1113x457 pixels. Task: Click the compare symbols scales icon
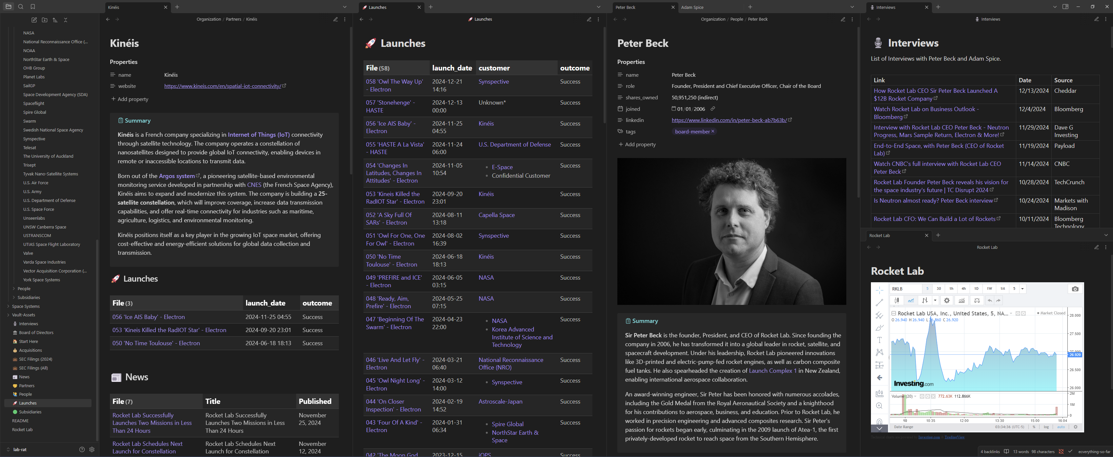(977, 301)
